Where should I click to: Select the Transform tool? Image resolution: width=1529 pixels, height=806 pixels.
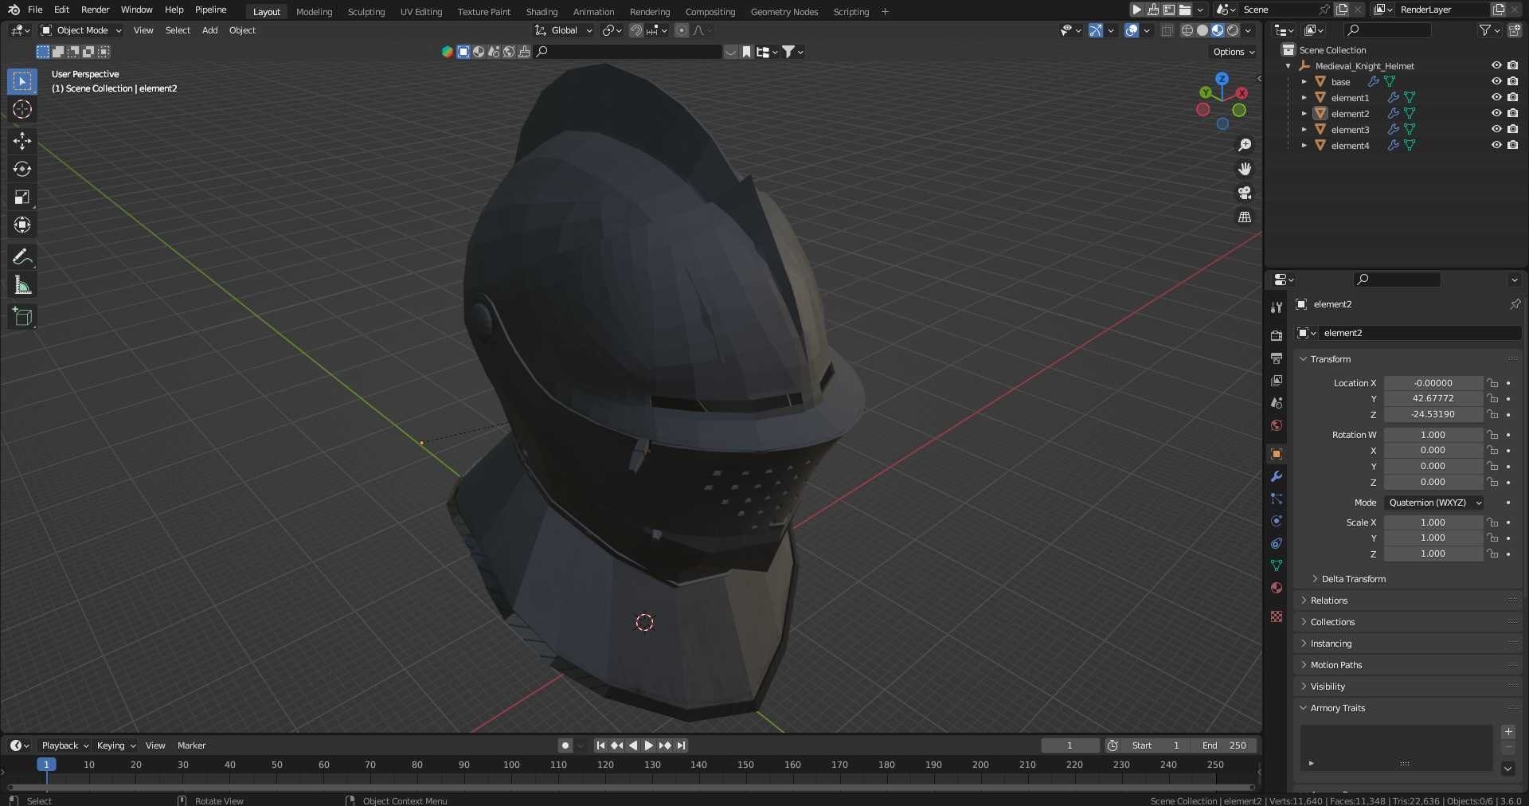22,225
